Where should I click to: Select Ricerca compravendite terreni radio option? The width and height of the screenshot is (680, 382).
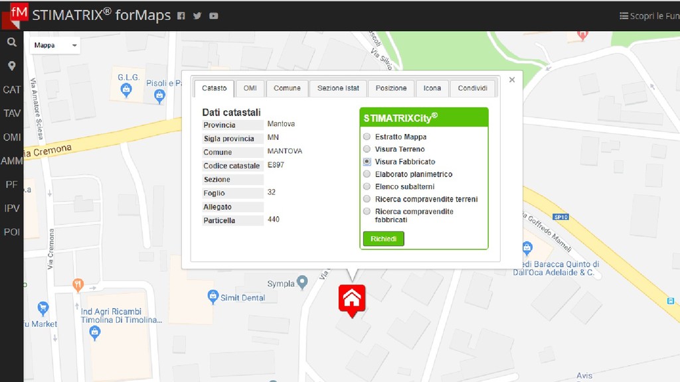tap(367, 199)
